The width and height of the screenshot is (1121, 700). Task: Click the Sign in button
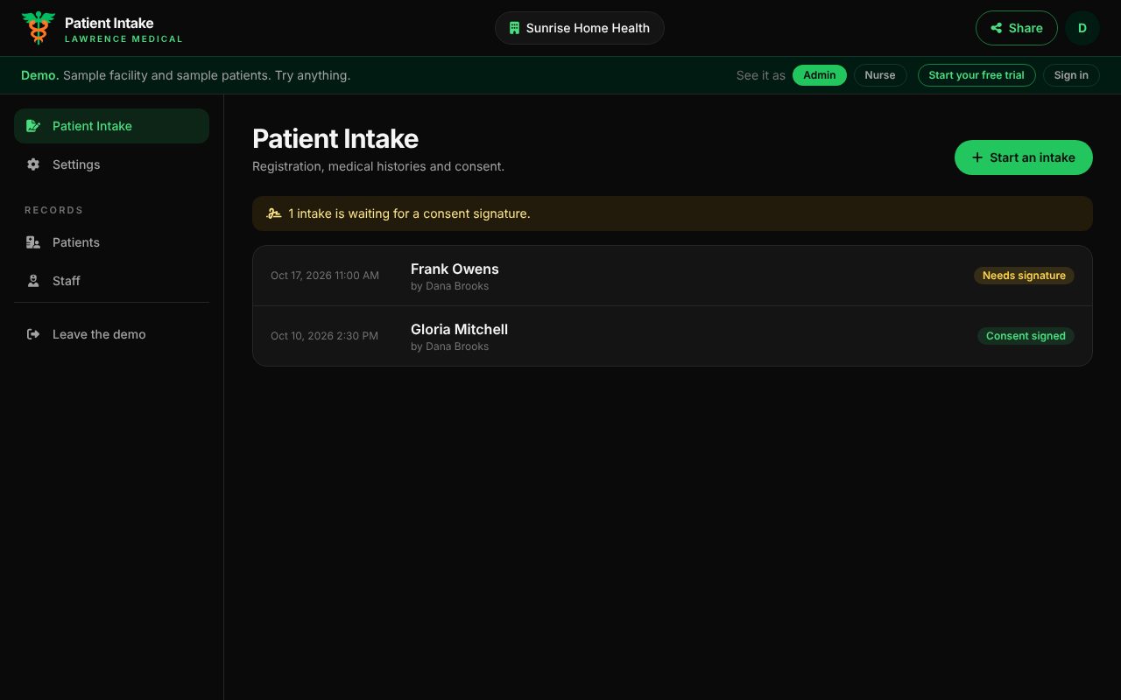tap(1071, 75)
